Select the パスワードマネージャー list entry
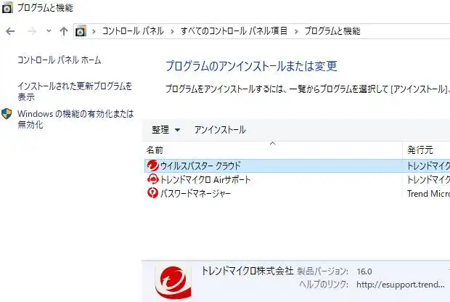The width and height of the screenshot is (450, 302). (195, 192)
